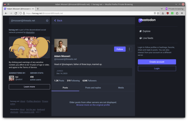Open Adam Mosseri's profile avatar
The height and width of the screenshot is (121, 188).
pyautogui.click(x=61, y=45)
